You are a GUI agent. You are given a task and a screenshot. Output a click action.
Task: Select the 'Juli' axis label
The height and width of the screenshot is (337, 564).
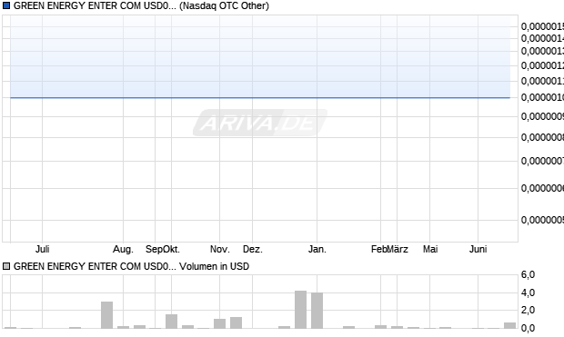[x=43, y=249]
